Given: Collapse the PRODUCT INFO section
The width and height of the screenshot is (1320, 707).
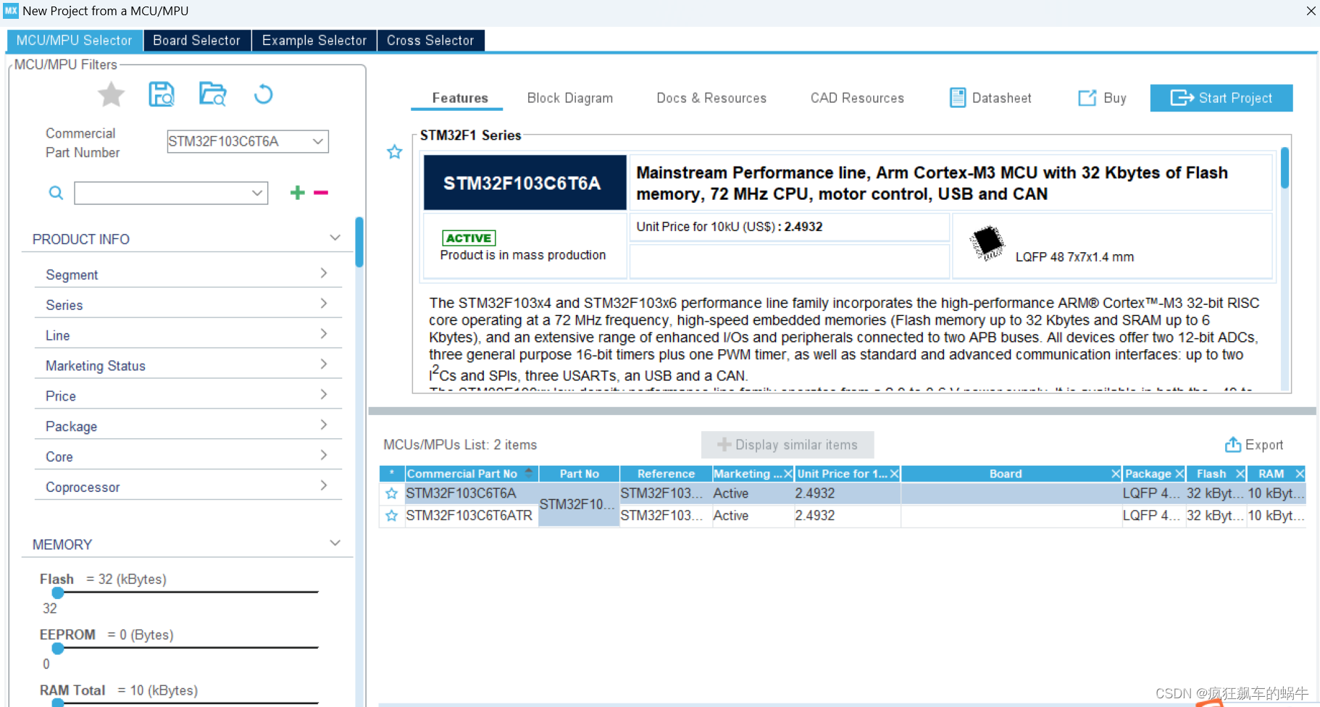Looking at the screenshot, I should coord(335,238).
